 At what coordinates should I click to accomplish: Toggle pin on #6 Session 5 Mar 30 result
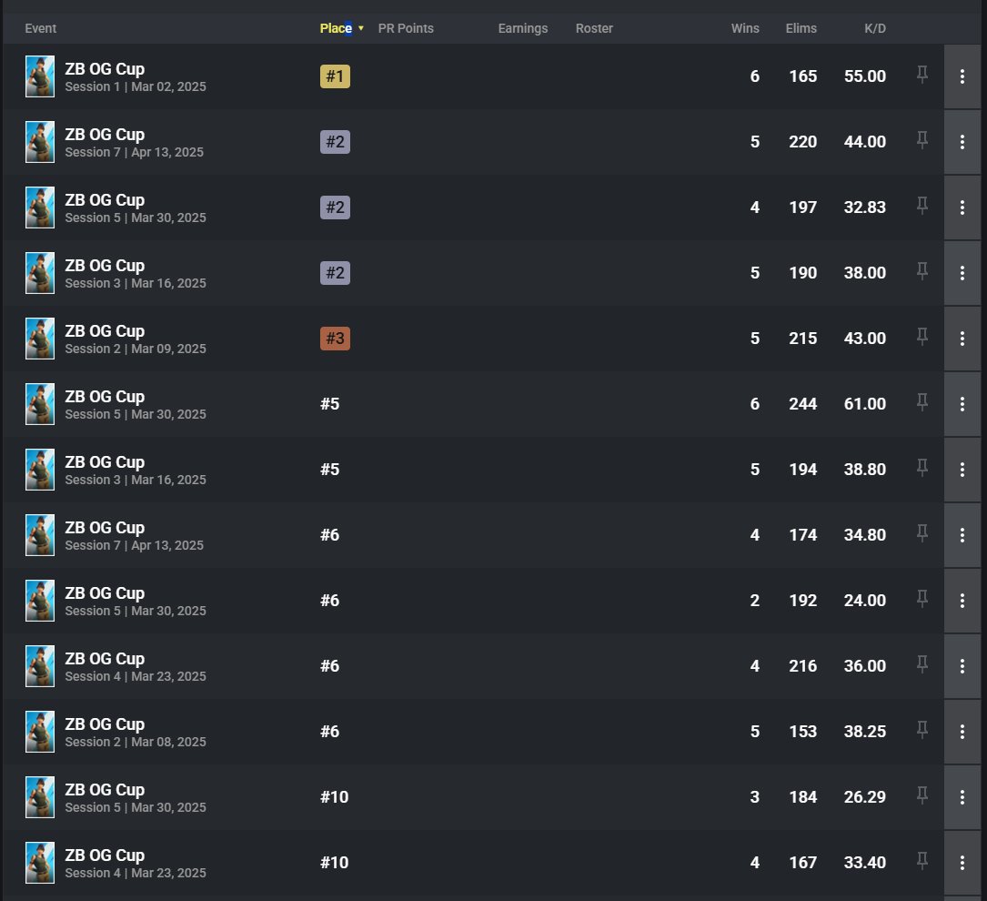click(922, 600)
